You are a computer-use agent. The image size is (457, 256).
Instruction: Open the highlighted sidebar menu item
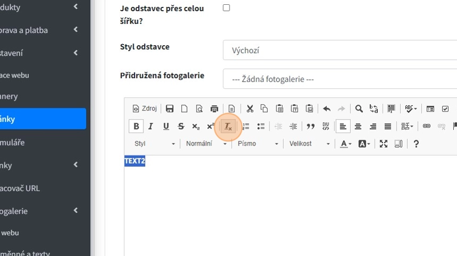point(43,119)
